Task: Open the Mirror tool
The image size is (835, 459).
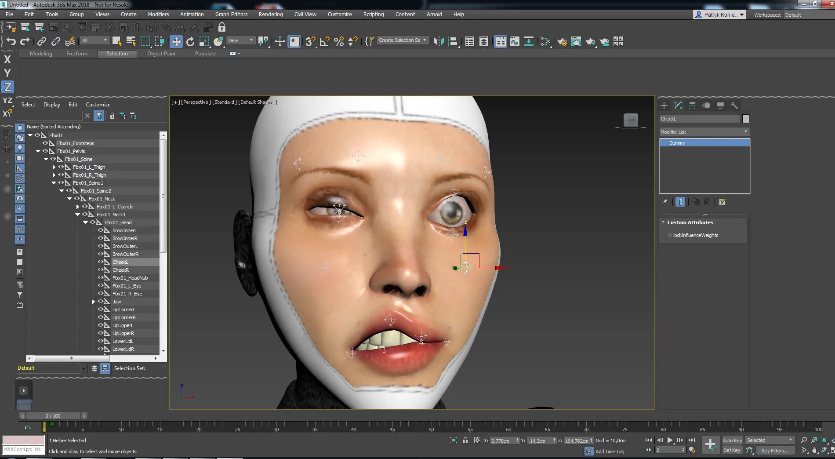Action: point(439,42)
